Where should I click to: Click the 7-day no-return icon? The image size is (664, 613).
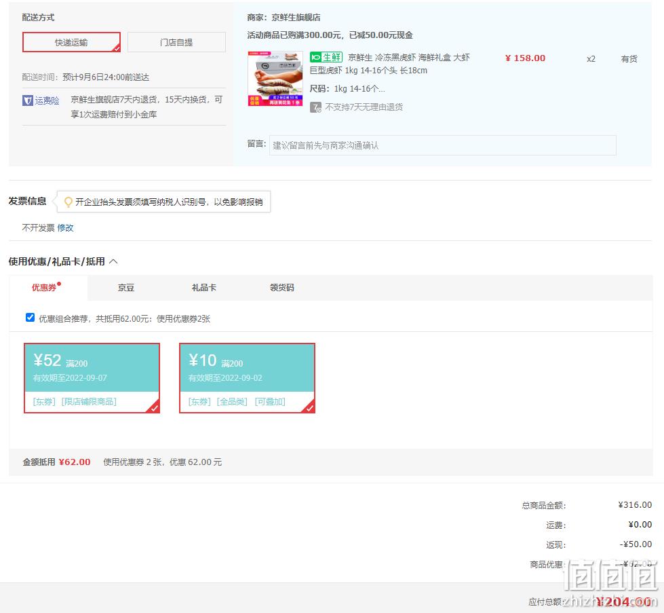(x=315, y=107)
